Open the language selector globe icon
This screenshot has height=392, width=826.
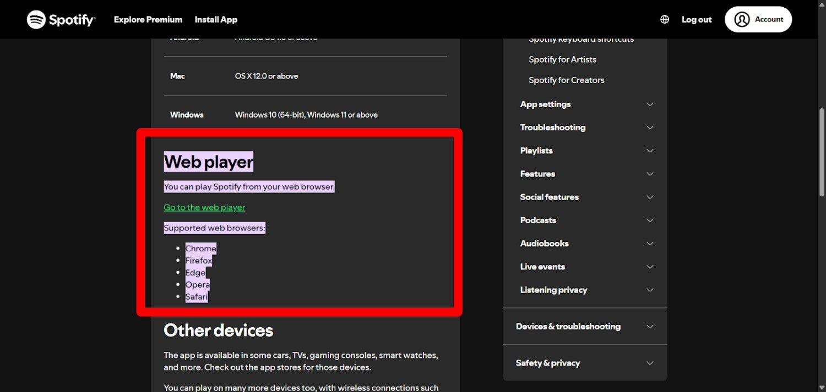click(664, 19)
